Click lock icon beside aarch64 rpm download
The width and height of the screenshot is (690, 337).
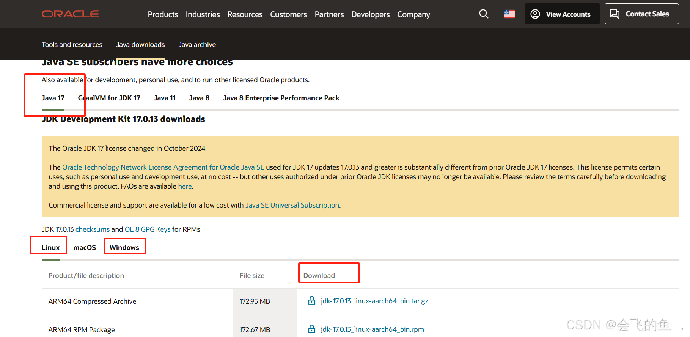312,329
